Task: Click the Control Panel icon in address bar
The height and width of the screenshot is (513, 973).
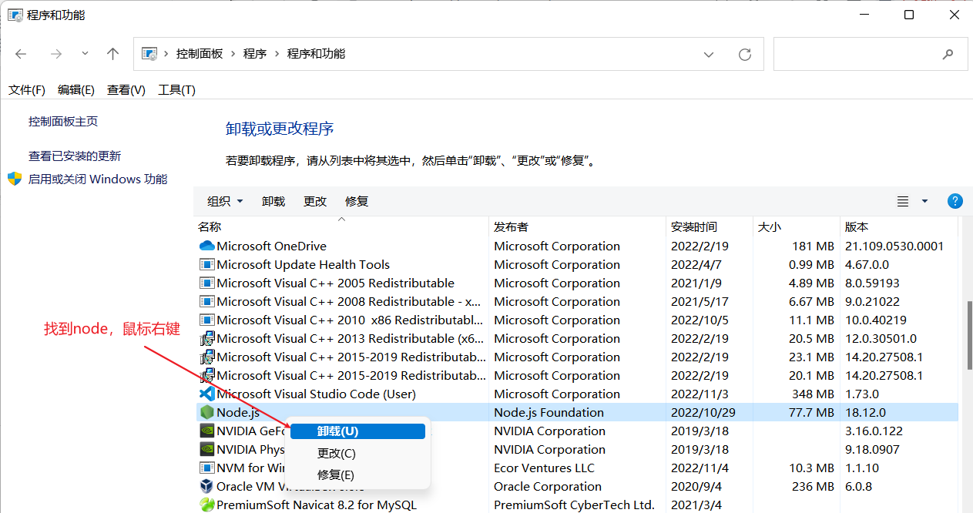Action: 150,54
